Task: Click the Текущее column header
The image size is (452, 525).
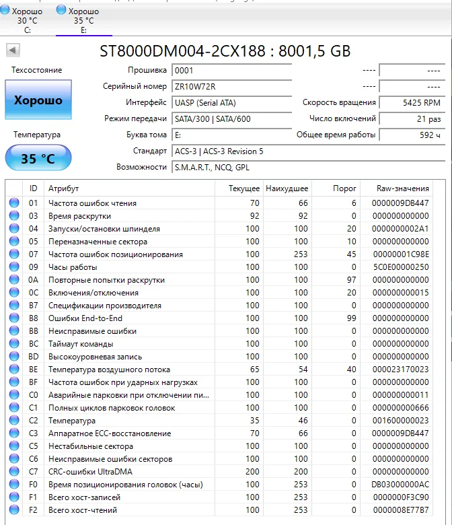Action: click(239, 188)
